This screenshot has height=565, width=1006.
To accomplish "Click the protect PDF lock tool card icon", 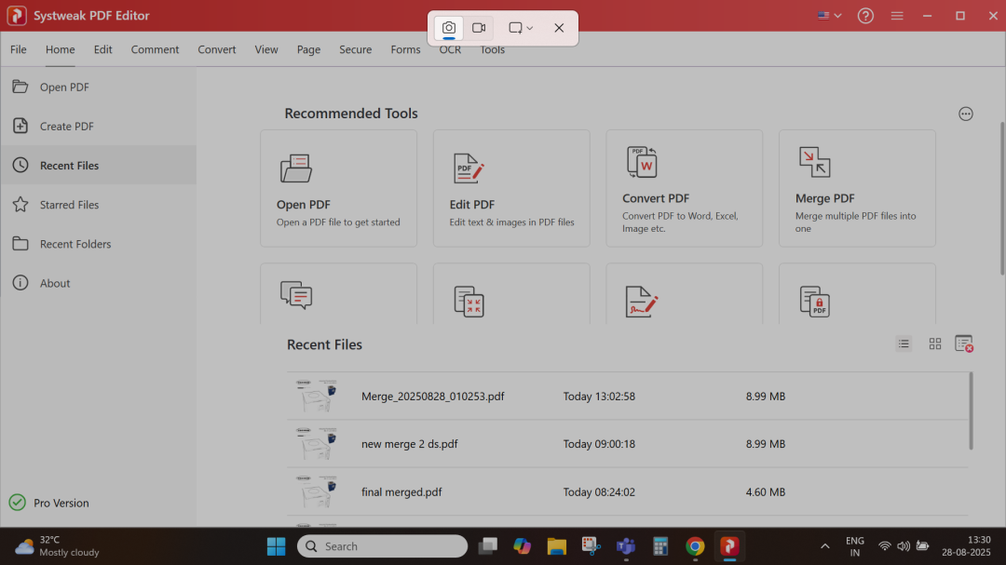I will 815,302.
